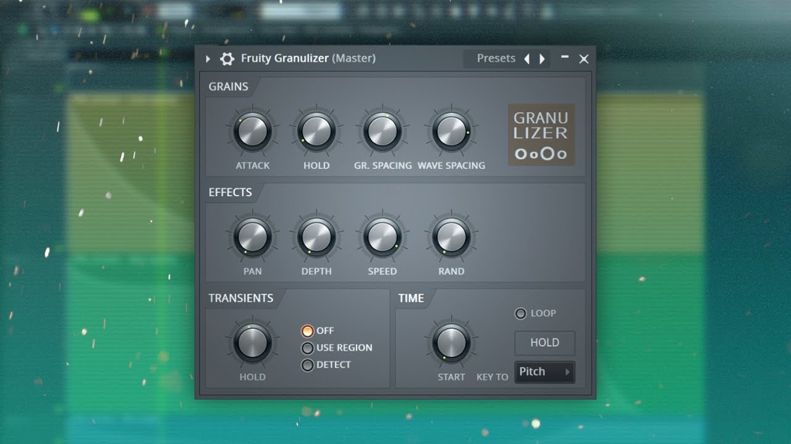Click the HOLD button in Time section
The width and height of the screenshot is (791, 444).
click(x=544, y=343)
